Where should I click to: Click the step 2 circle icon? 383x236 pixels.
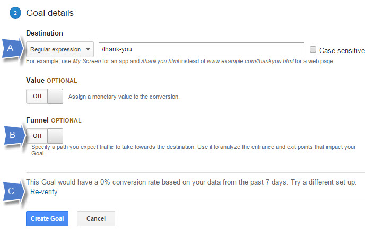click(x=15, y=13)
